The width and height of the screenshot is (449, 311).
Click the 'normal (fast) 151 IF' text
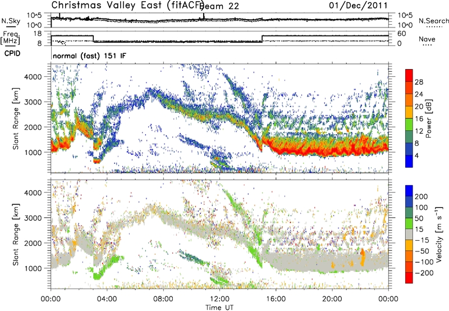click(x=89, y=56)
